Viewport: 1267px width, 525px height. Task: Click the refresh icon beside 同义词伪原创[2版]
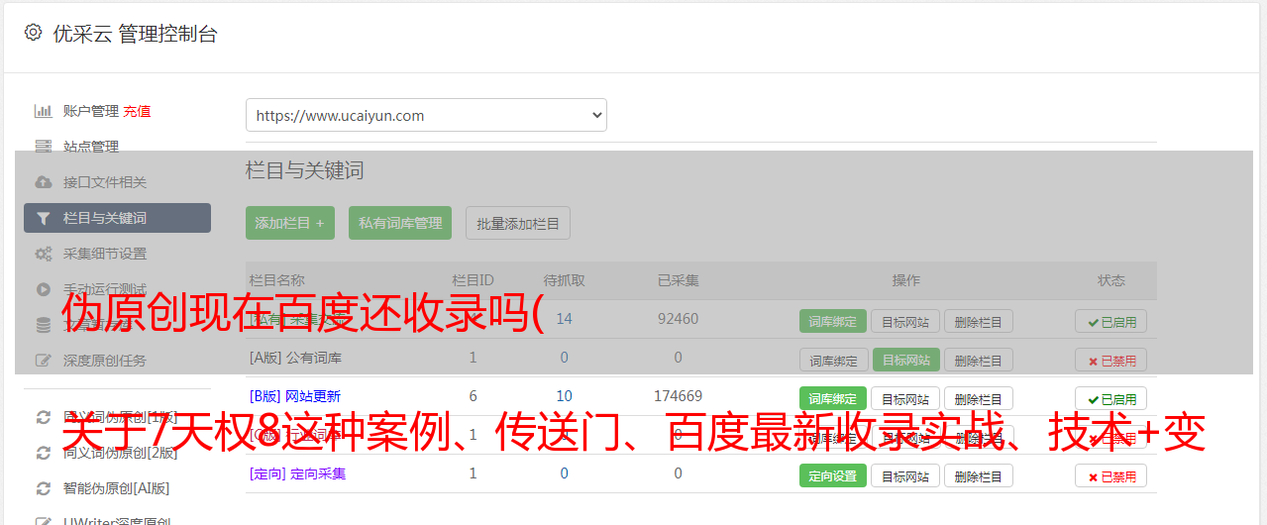point(43,453)
